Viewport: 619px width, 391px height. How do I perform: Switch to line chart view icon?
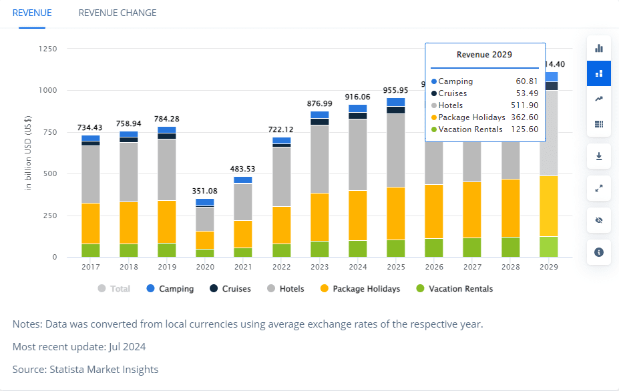pos(599,99)
